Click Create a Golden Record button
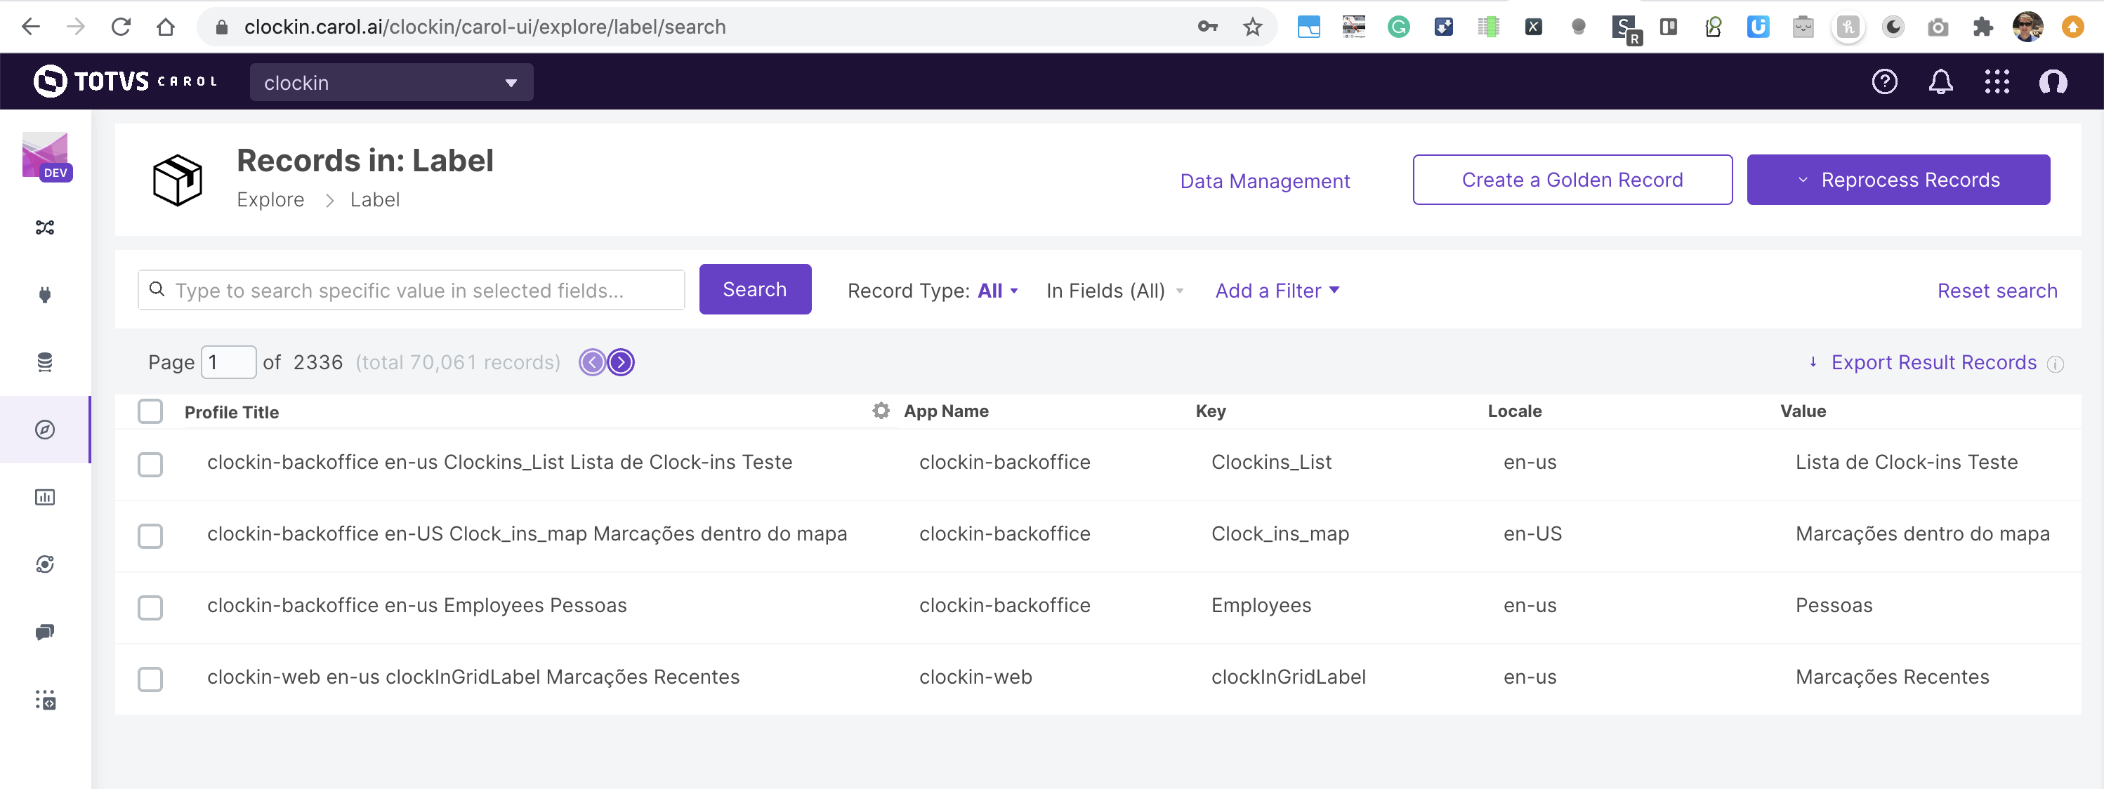2104x789 pixels. (1572, 180)
